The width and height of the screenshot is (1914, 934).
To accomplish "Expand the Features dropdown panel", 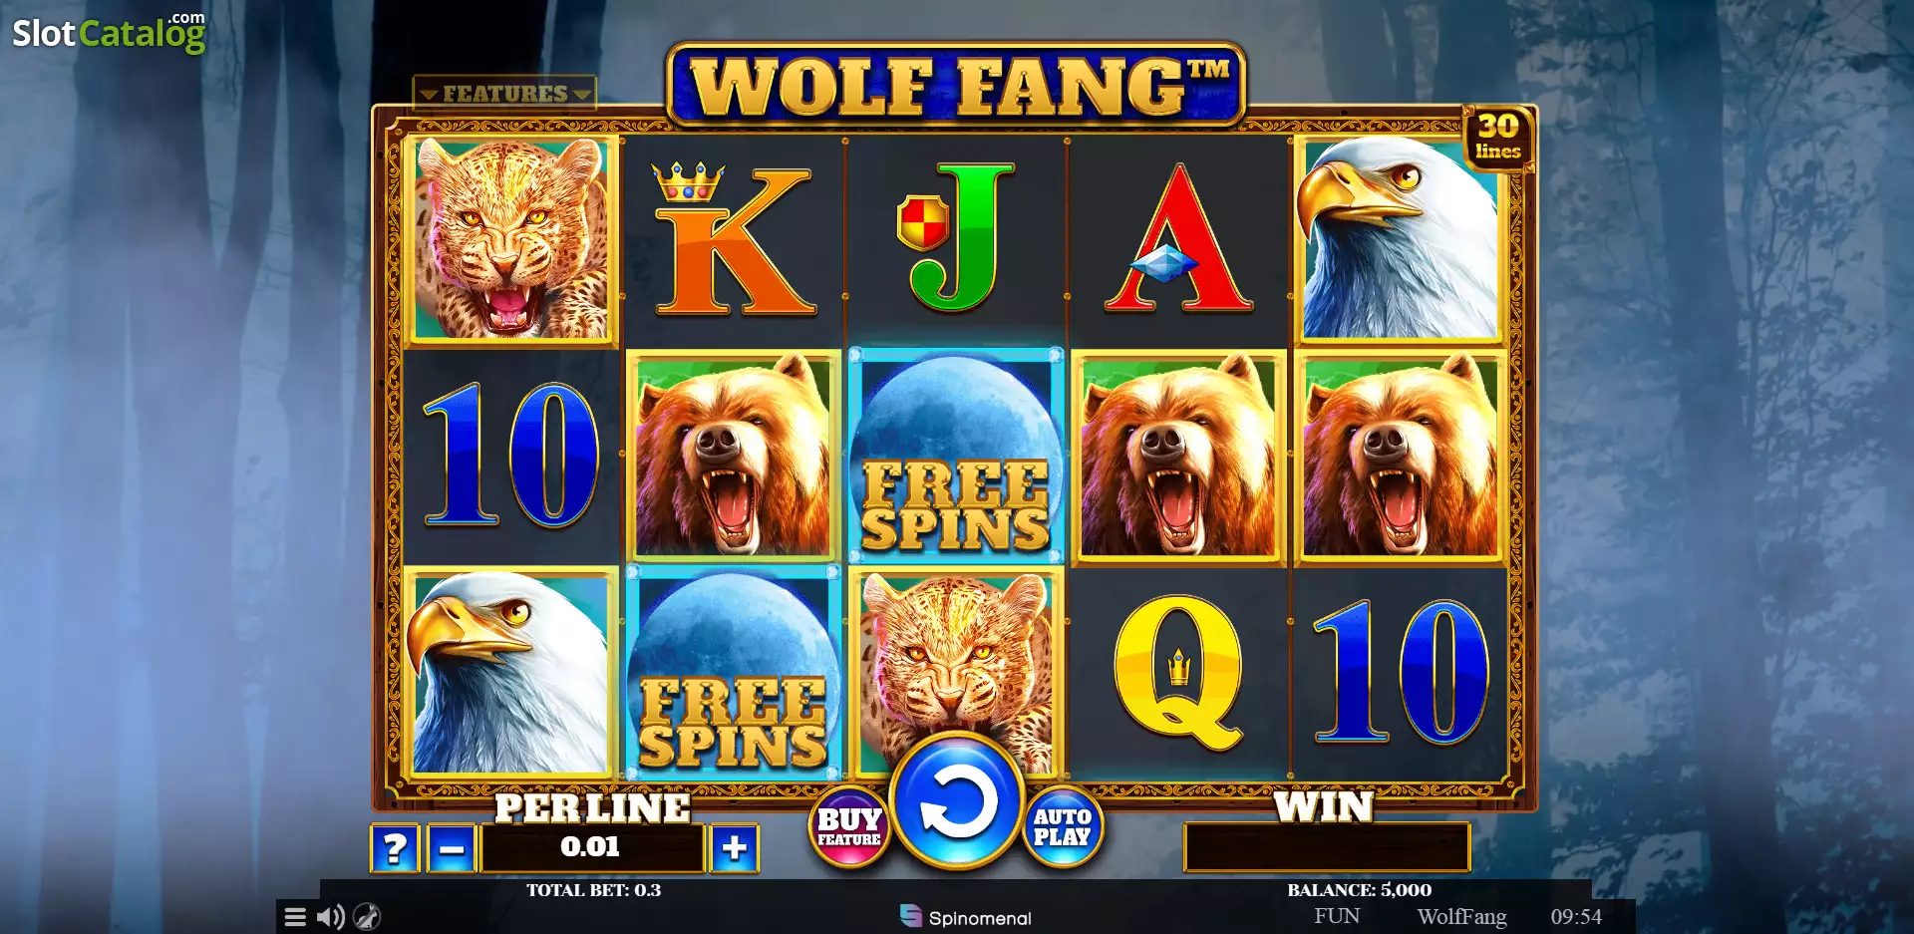I will pyautogui.click(x=504, y=93).
